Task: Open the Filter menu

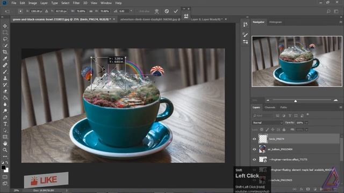Action: click(76, 3)
